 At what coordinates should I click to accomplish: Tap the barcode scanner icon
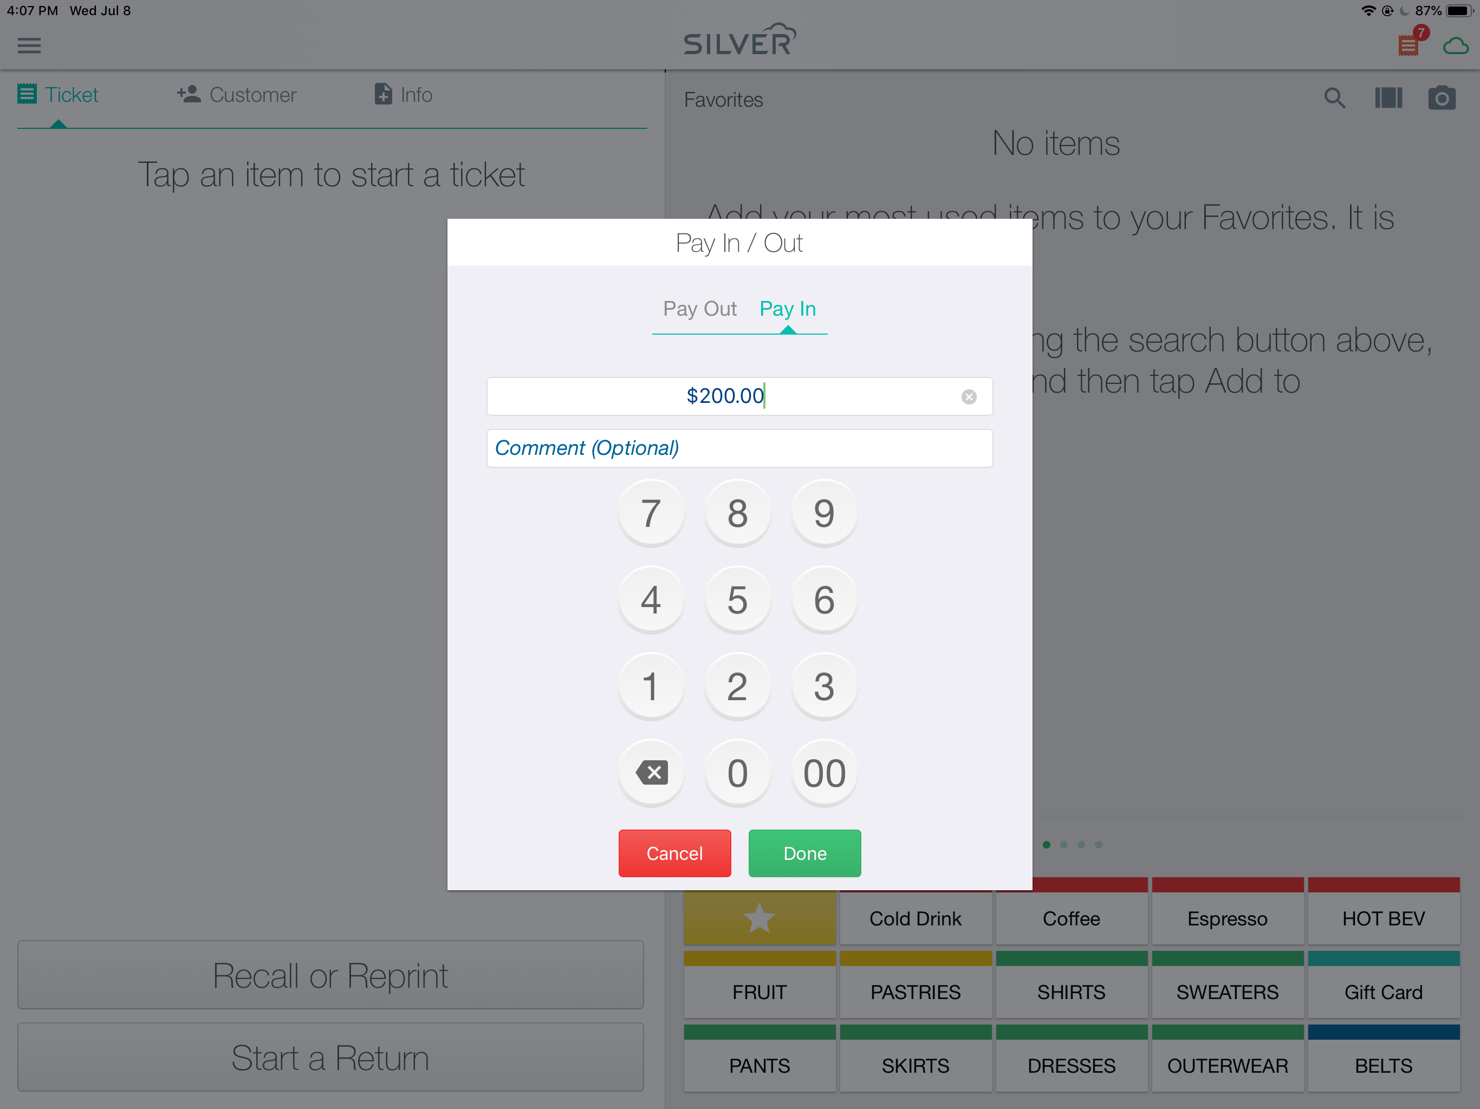1389,97
